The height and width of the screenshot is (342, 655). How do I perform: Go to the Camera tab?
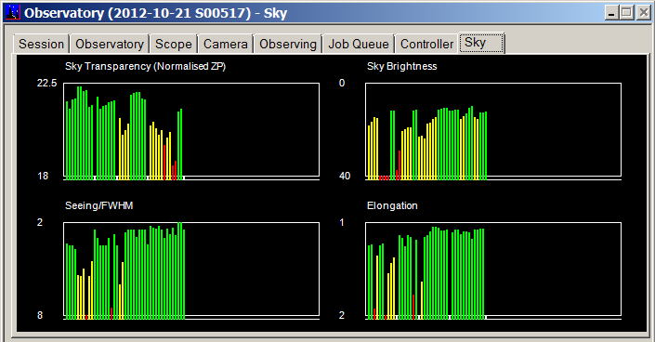(x=225, y=44)
